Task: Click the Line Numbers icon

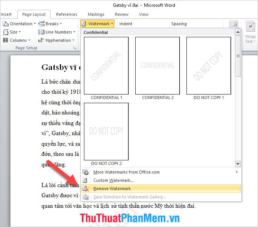Action: (41, 32)
